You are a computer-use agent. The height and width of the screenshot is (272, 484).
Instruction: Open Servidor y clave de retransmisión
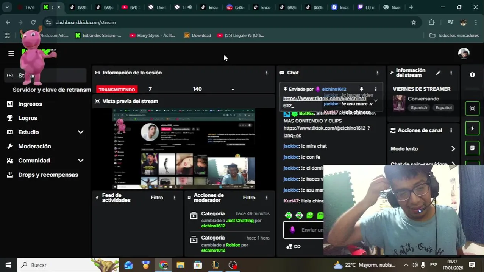[x=52, y=90]
